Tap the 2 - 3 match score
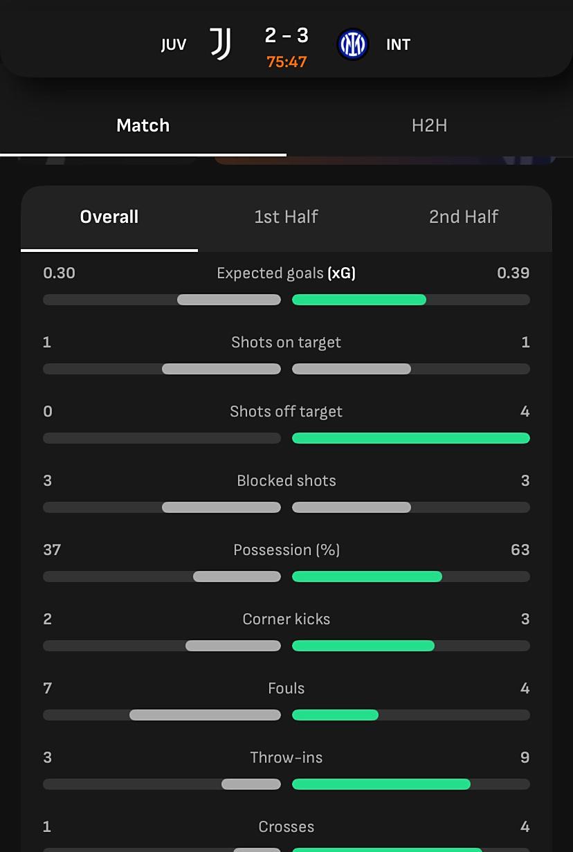 point(286,35)
